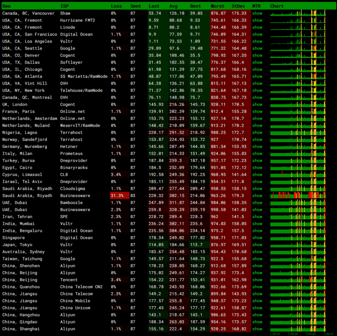Click 'show' for Jiangsu China Unicom
The height and width of the screenshot is (336, 337).
point(257,308)
